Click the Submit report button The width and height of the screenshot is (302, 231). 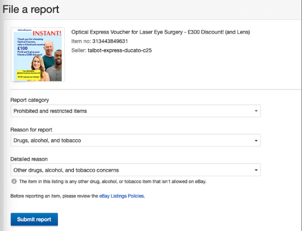click(x=34, y=219)
